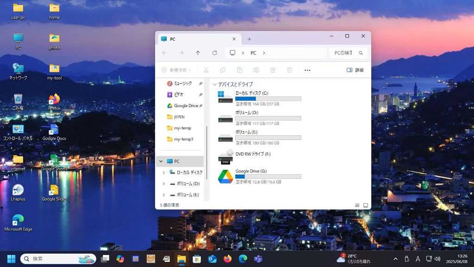Open Firefox shortcut on the desktop

coord(54,102)
